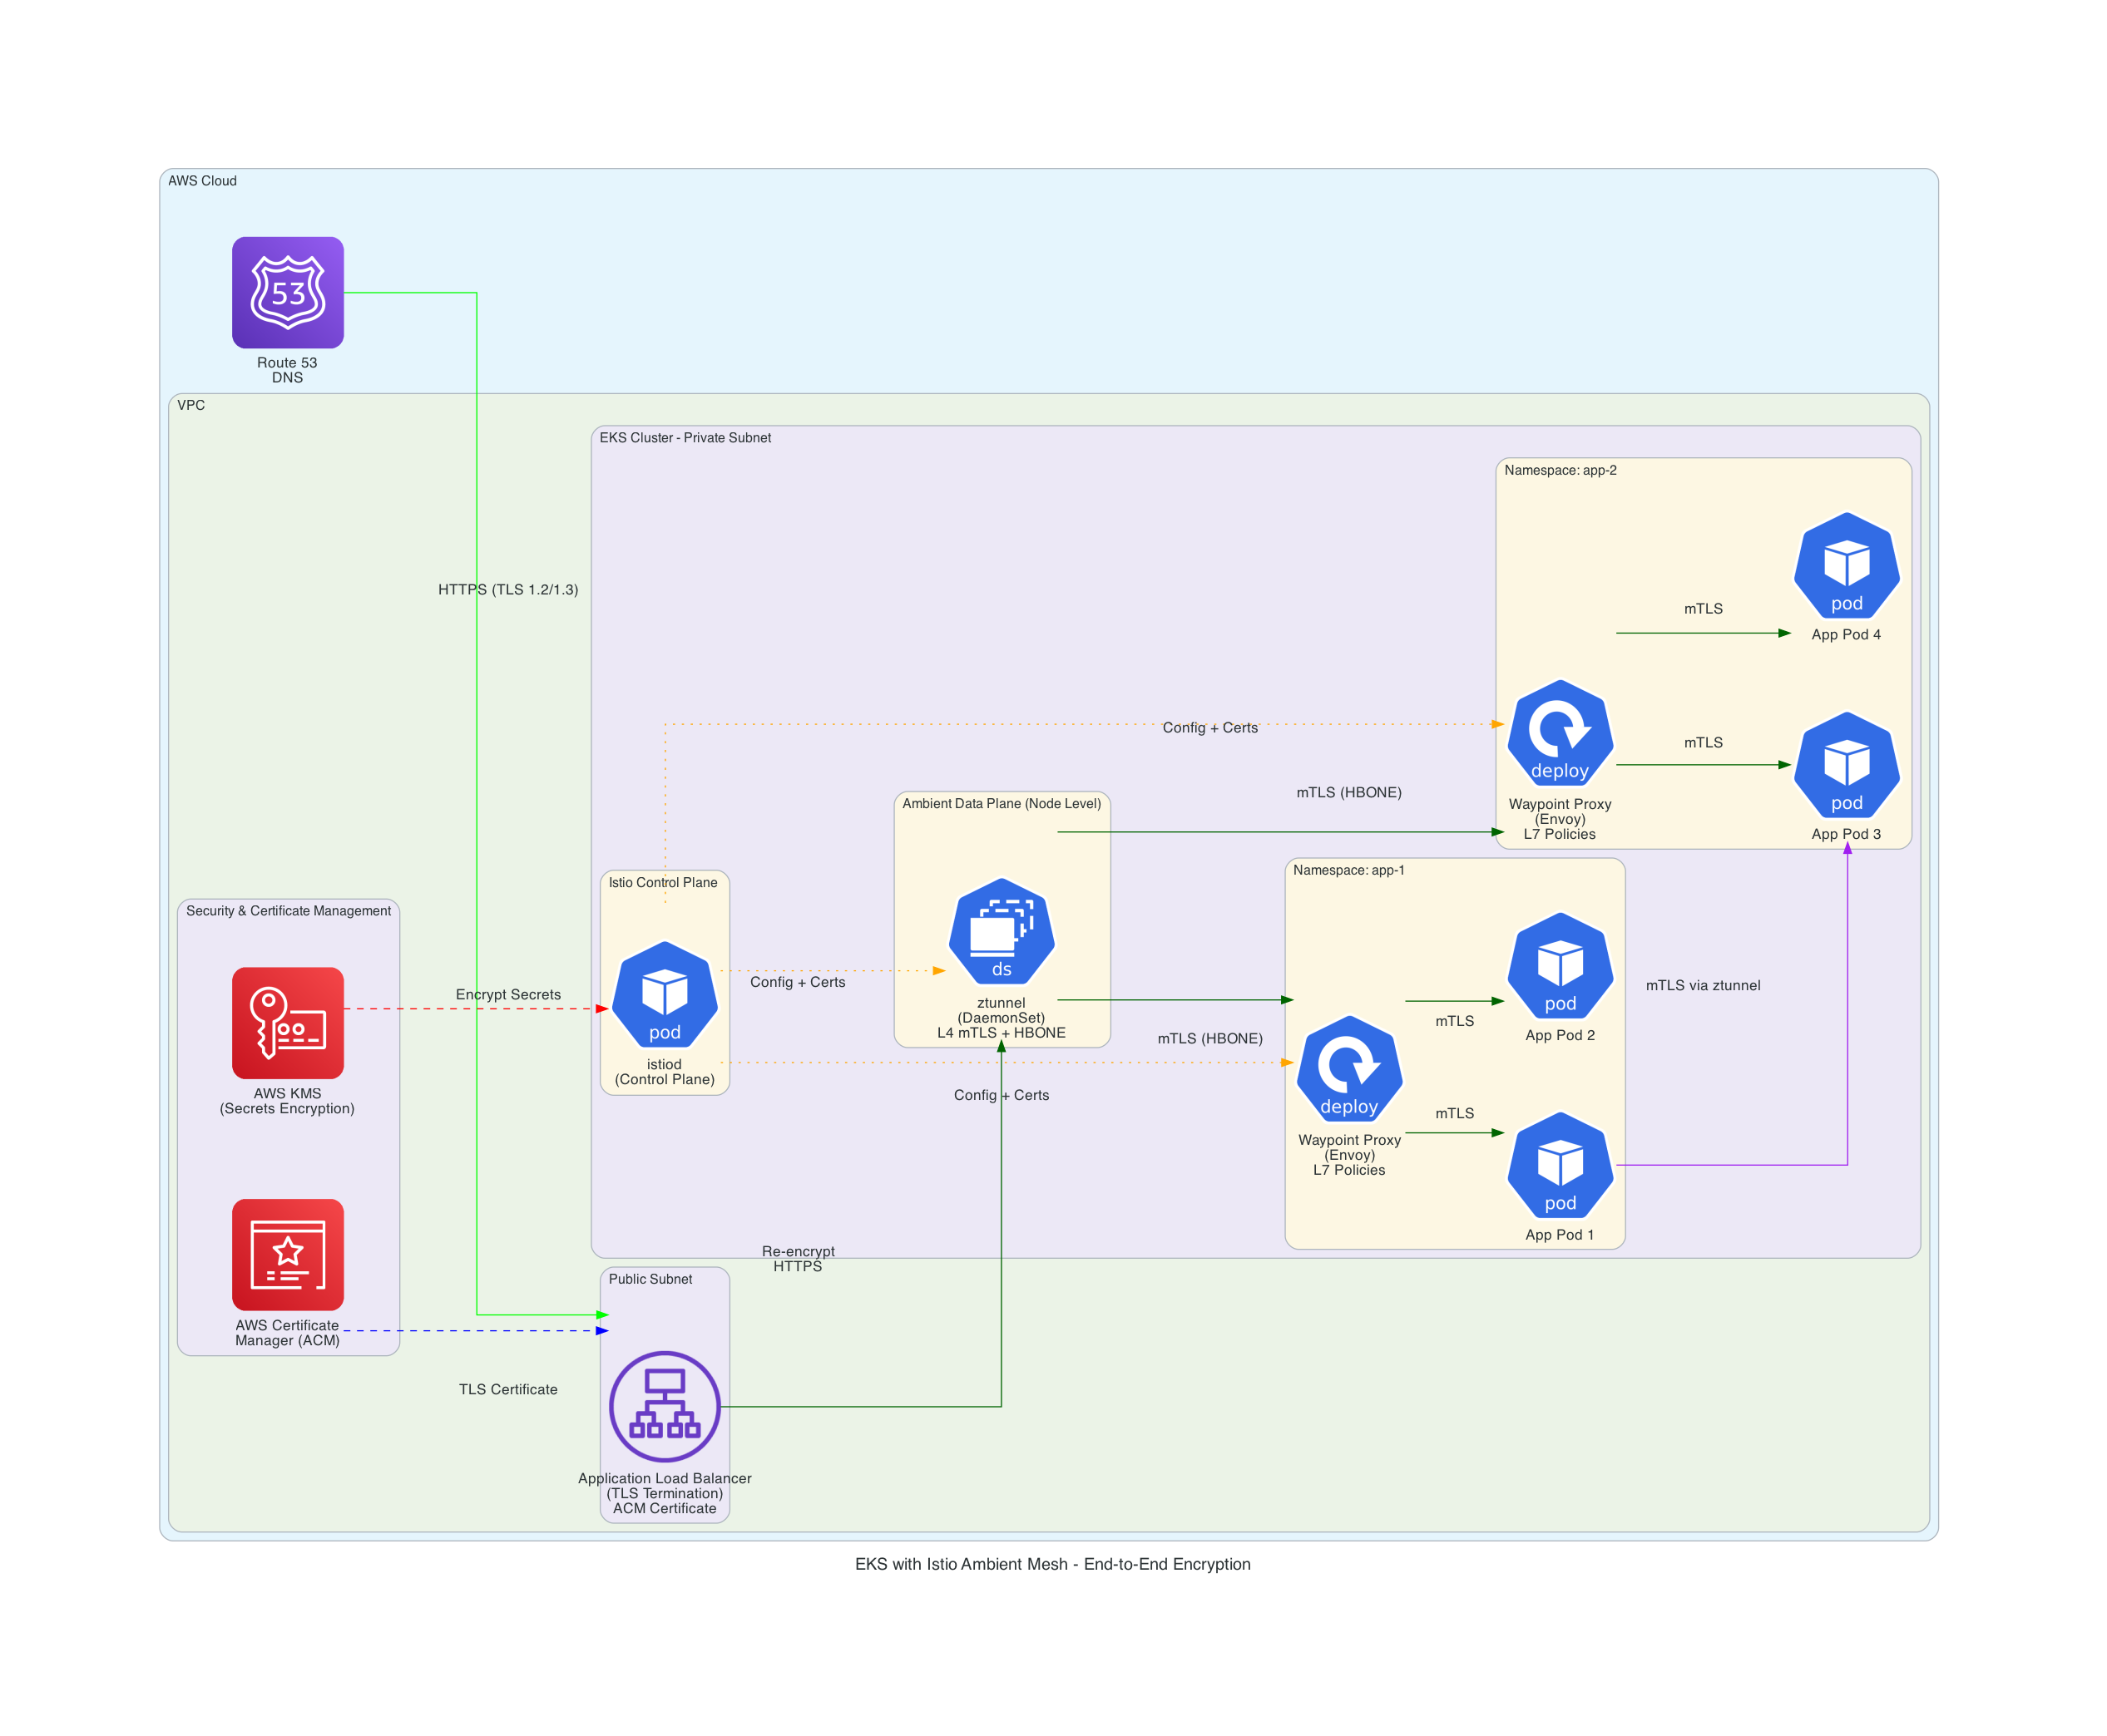Select the App Pod 3 icon
Image resolution: width=2107 pixels, height=1736 pixels.
pos(1846,765)
